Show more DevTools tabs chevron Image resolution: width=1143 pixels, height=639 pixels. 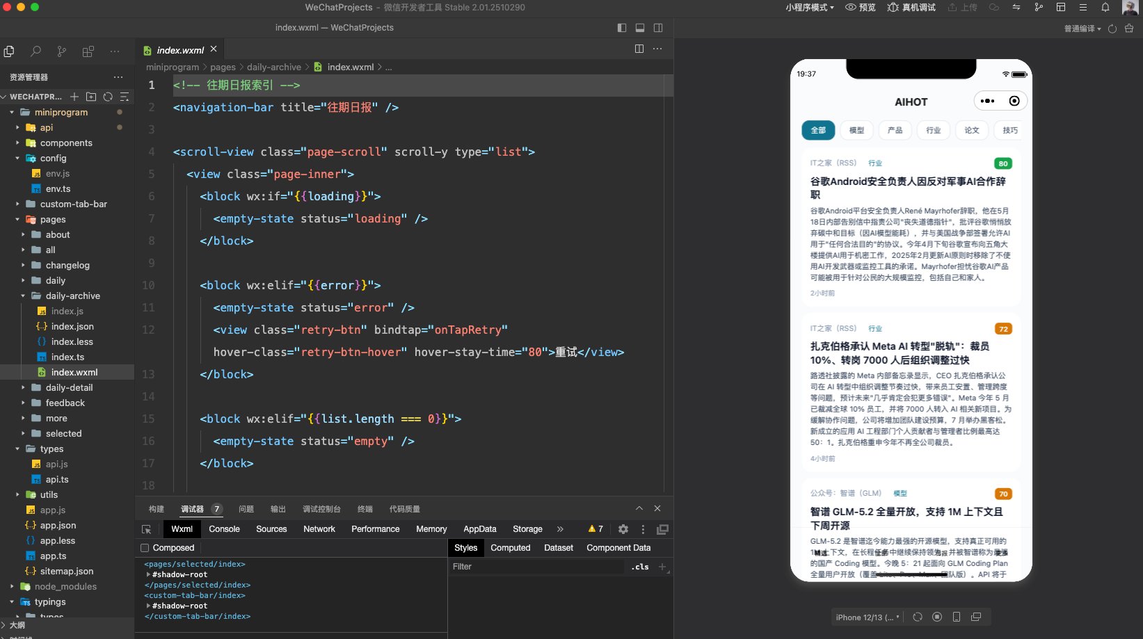click(x=560, y=529)
